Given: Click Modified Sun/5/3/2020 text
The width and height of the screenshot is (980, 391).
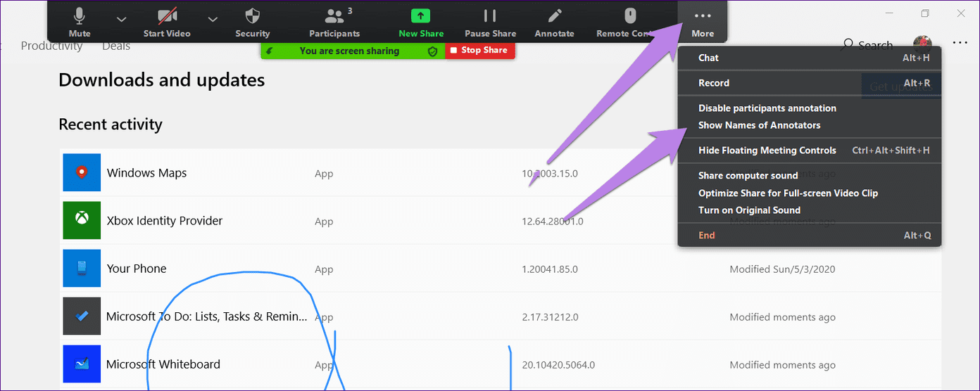Looking at the screenshot, I should tap(782, 269).
